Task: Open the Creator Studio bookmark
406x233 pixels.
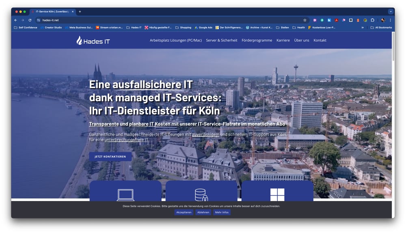Action: (x=51, y=28)
